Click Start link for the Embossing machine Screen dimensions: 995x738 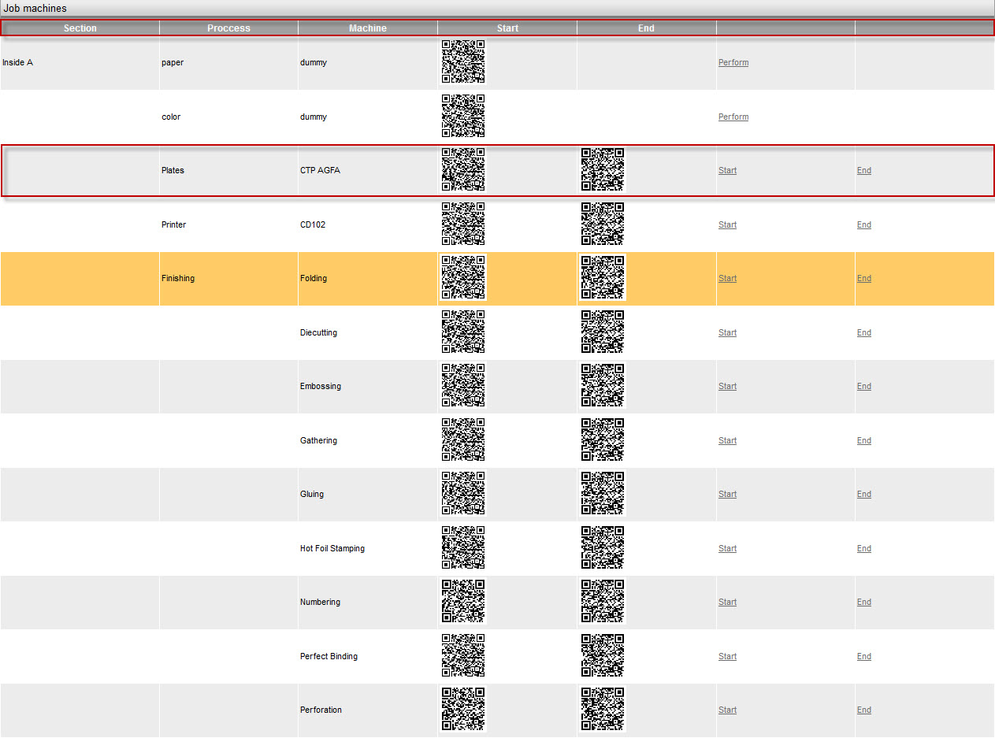(x=727, y=386)
